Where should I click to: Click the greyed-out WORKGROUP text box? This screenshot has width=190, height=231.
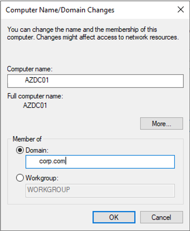100,190
